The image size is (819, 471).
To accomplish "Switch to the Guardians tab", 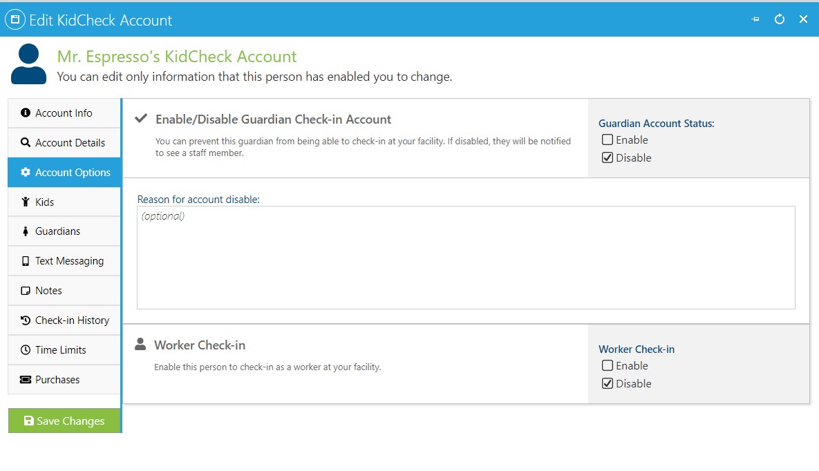I will (64, 231).
